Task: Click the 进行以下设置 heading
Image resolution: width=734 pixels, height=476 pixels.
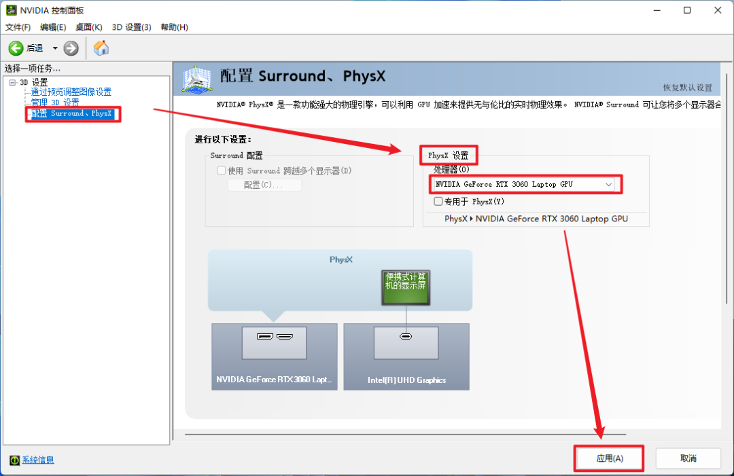Action: click(224, 139)
